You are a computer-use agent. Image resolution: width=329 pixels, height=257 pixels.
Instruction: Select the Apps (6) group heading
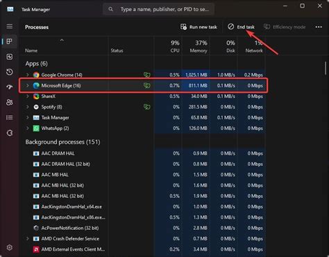36,64
